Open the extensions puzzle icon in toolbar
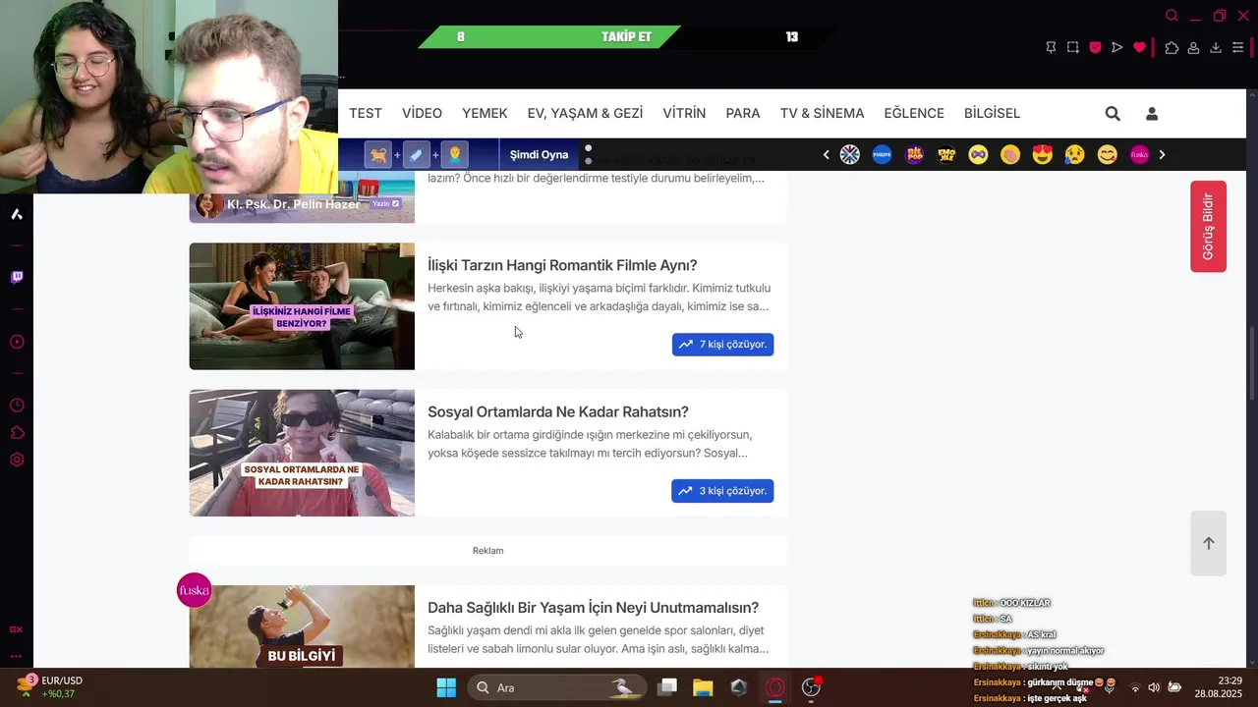The width and height of the screenshot is (1258, 707). [1172, 47]
